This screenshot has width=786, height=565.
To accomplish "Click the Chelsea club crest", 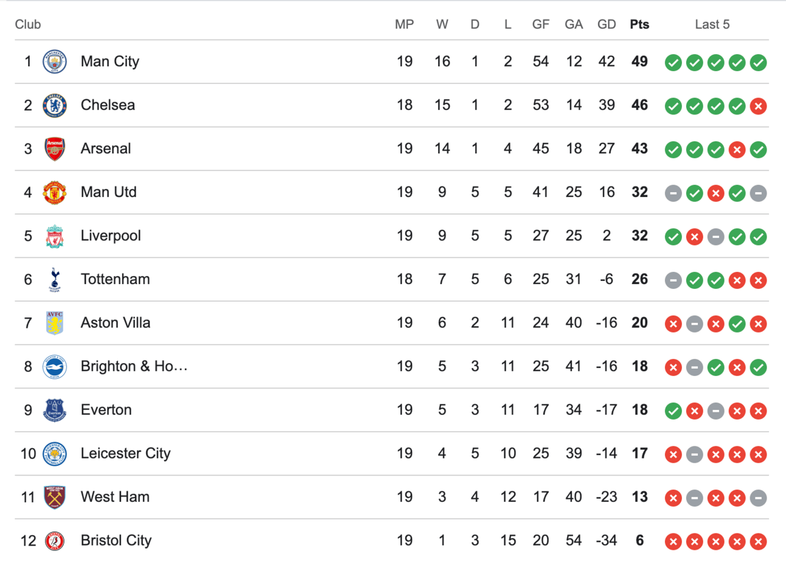I will pyautogui.click(x=55, y=106).
